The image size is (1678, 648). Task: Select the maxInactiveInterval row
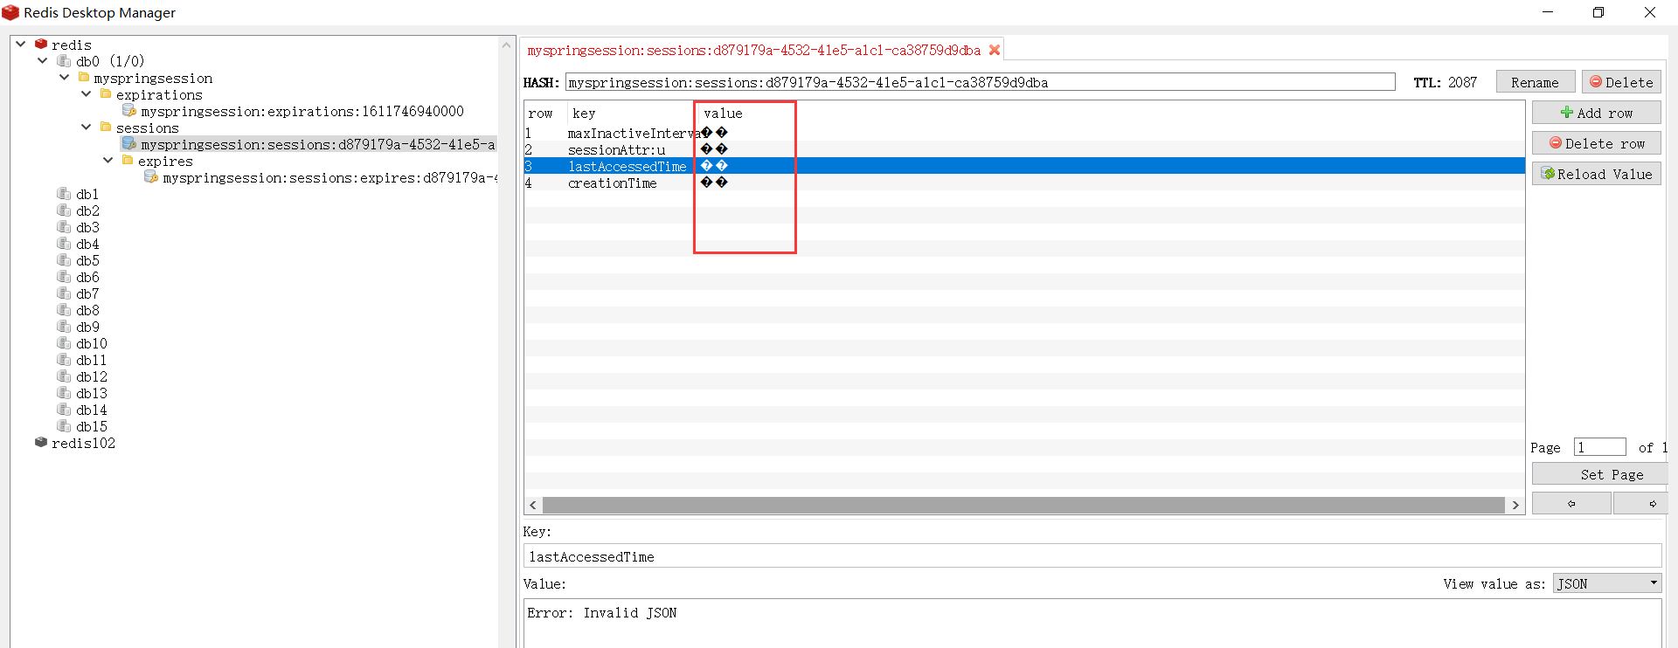pos(1024,133)
